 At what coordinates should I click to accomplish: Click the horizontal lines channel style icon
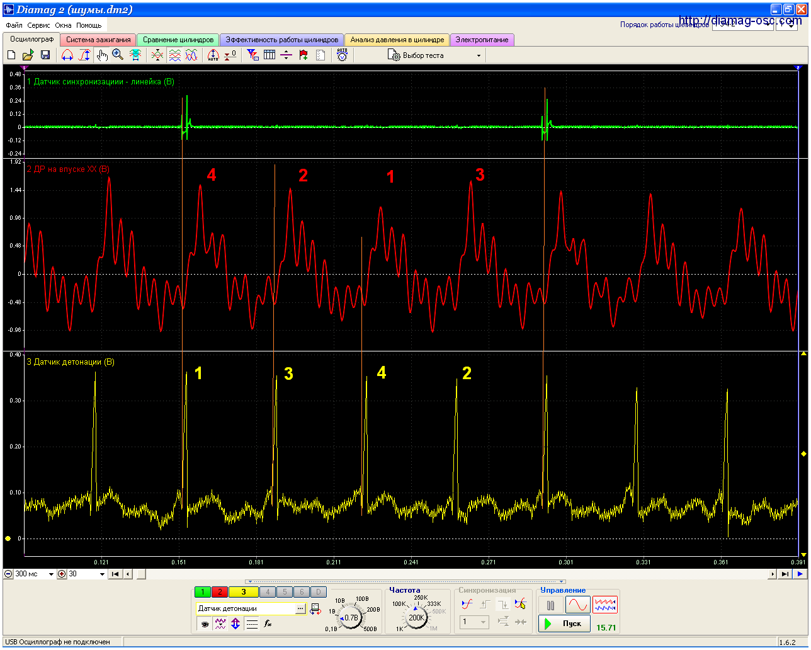[252, 624]
